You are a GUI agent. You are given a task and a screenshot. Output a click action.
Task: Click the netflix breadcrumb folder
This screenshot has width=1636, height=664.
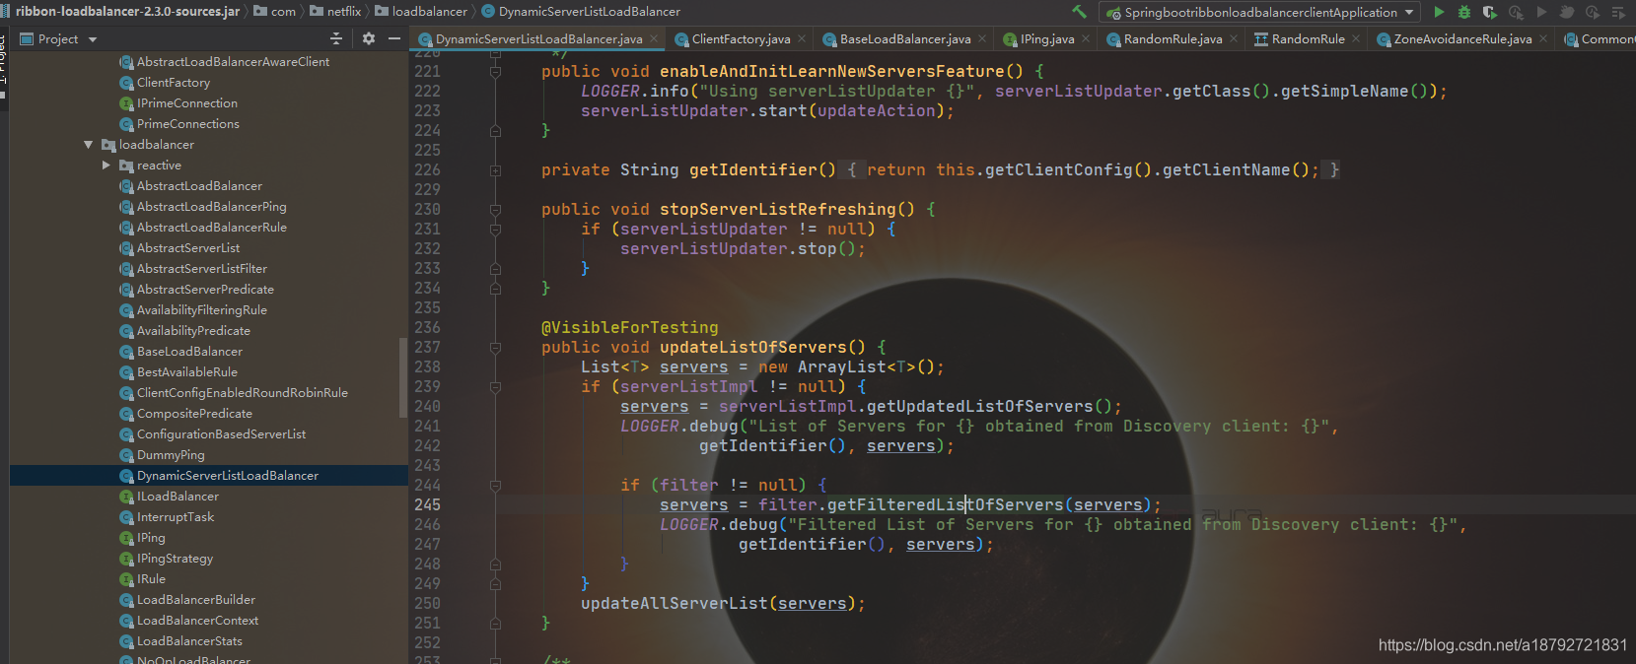tap(335, 12)
